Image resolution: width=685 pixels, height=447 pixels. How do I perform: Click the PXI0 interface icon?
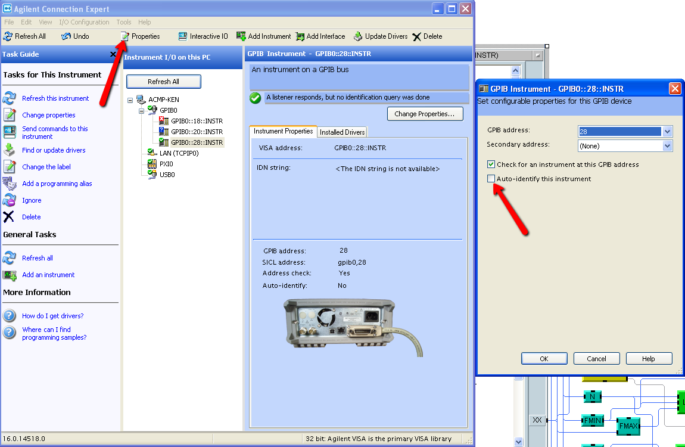pos(152,163)
